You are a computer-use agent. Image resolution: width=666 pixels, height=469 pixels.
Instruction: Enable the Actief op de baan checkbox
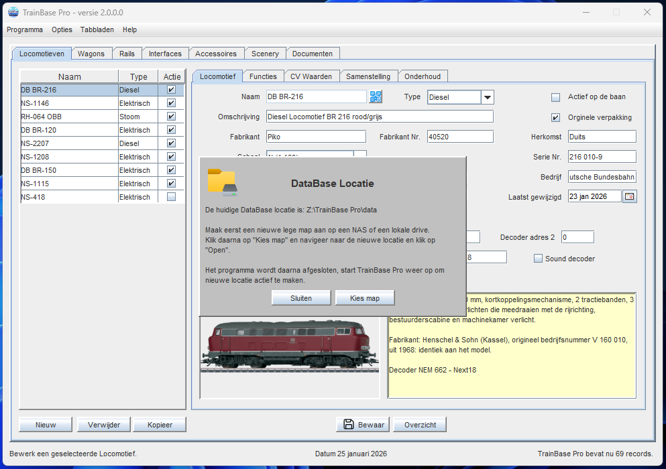pyautogui.click(x=555, y=96)
